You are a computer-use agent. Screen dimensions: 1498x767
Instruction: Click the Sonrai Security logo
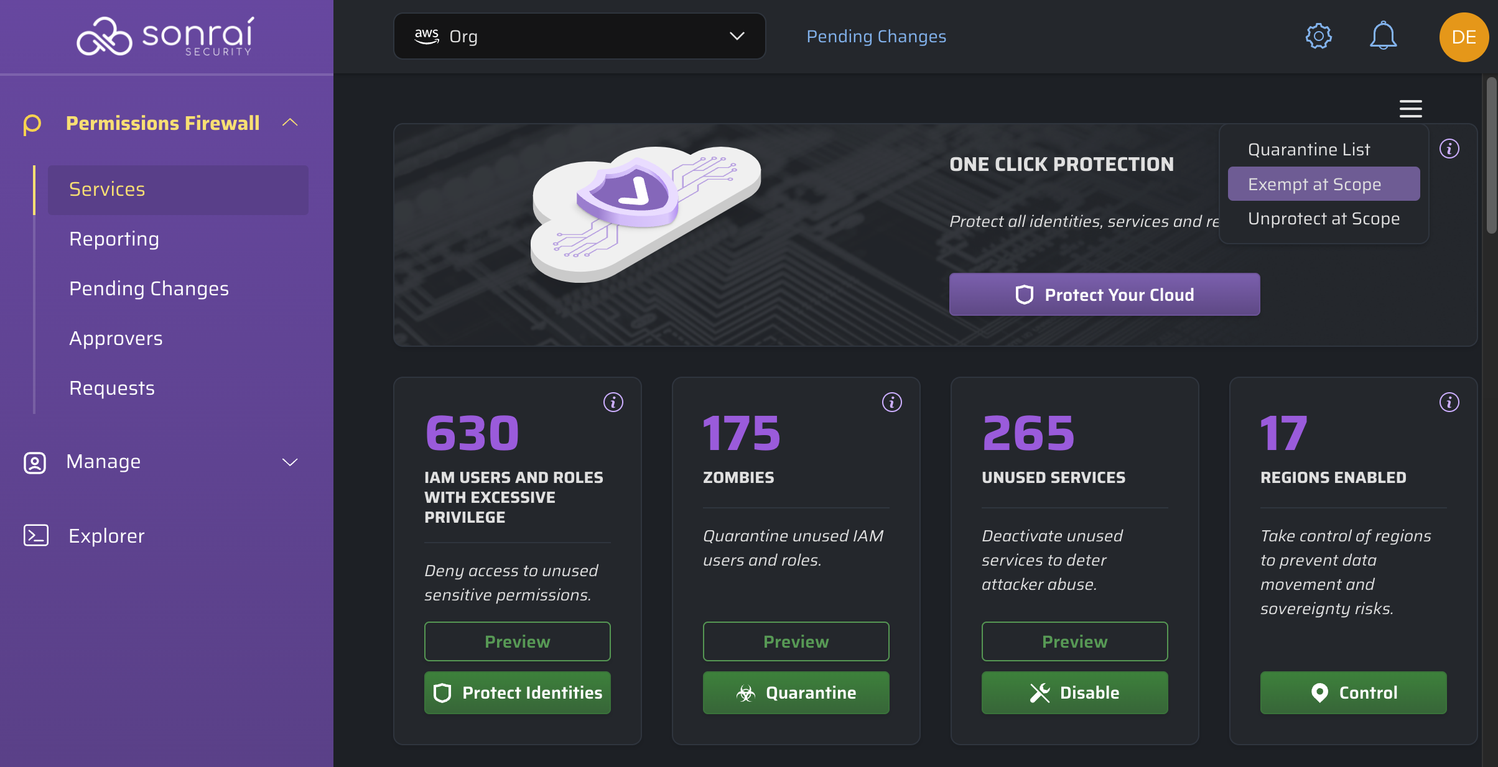tap(165, 36)
